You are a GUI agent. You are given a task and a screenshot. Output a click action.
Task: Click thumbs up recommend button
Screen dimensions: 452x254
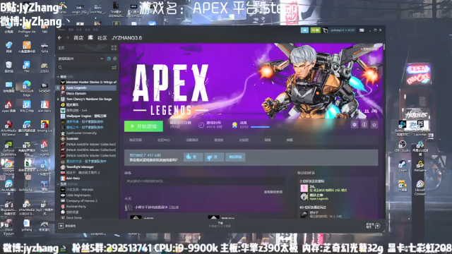(193, 157)
